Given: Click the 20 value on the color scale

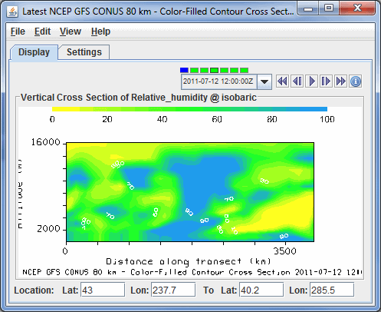Looking at the screenshot, I should 107,119.
